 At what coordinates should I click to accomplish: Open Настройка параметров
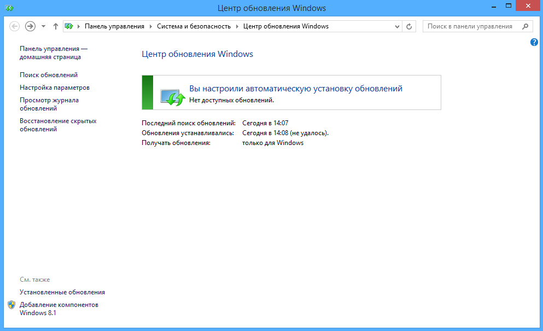click(x=55, y=88)
